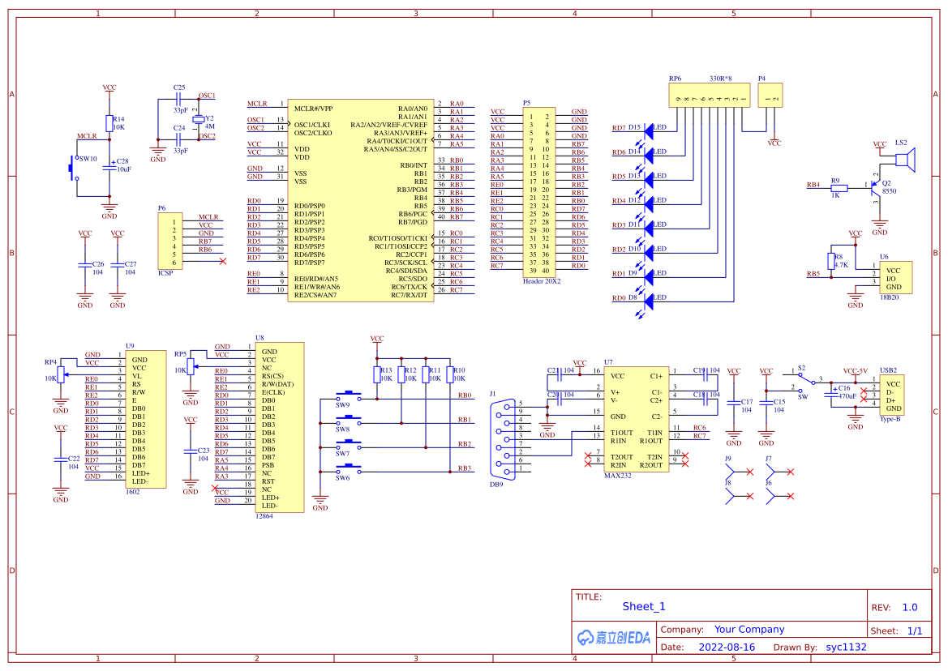This screenshot has height=671, width=948.
Task: Select the C25 33pF capacitor
Action: (x=178, y=99)
